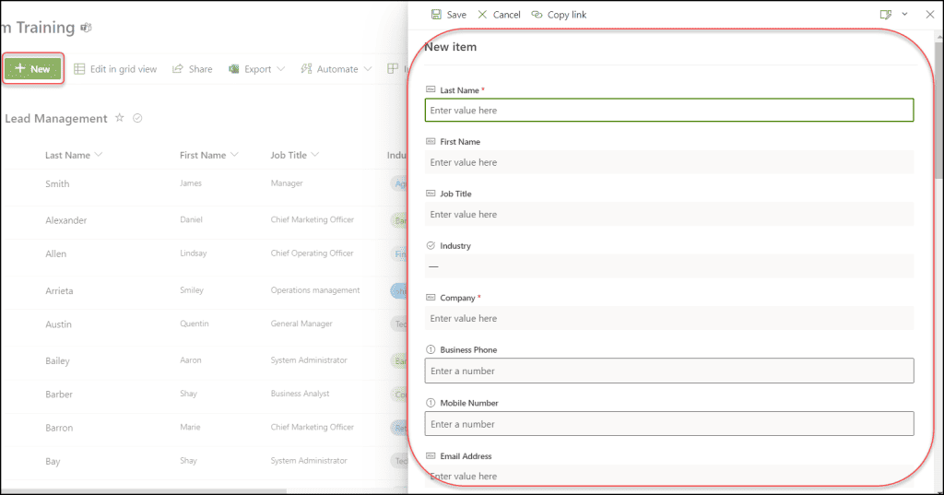Open Edit in grid view
The height and width of the screenshot is (495, 944).
coord(115,69)
